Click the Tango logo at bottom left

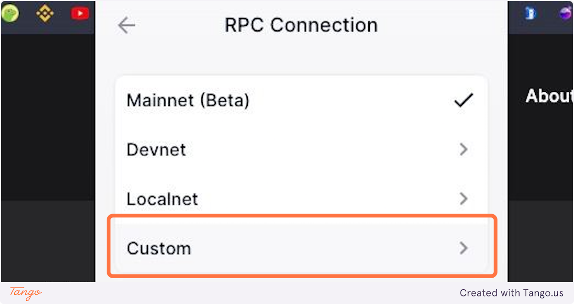26,293
